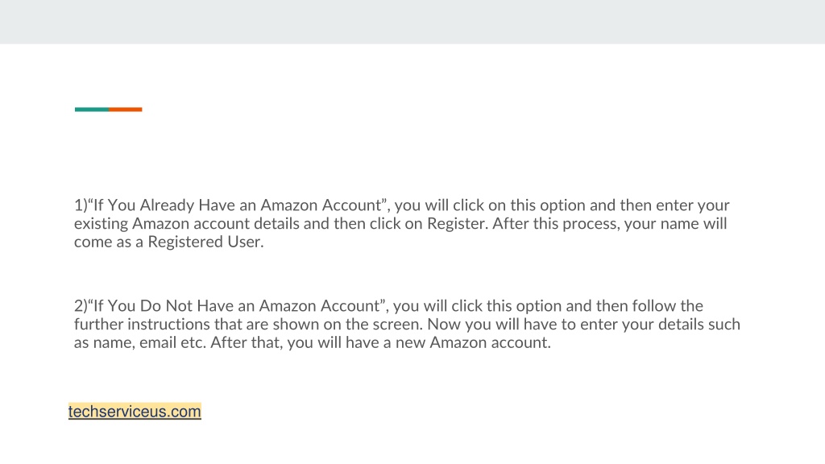The height and width of the screenshot is (464, 825).
Task: Click the quoted text "If You Already Have an Amazon Account"
Action: (x=237, y=205)
